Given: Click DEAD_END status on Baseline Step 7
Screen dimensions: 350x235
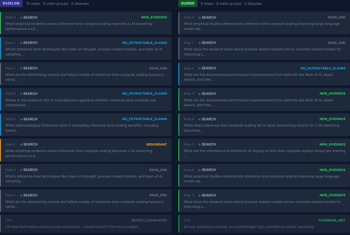Looking at the screenshot, I should [x=158, y=195].
